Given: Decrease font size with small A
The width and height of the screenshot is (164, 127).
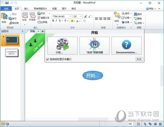Looking at the screenshot, I should 90,16.
